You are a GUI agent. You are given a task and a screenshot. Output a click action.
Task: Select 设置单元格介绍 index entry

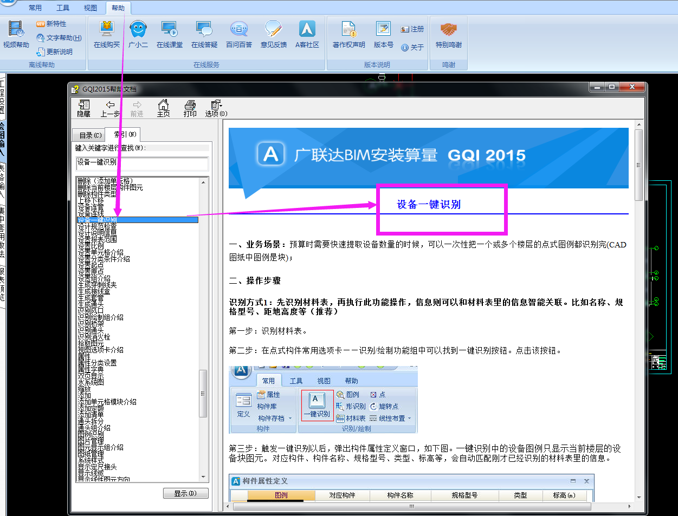click(x=100, y=252)
